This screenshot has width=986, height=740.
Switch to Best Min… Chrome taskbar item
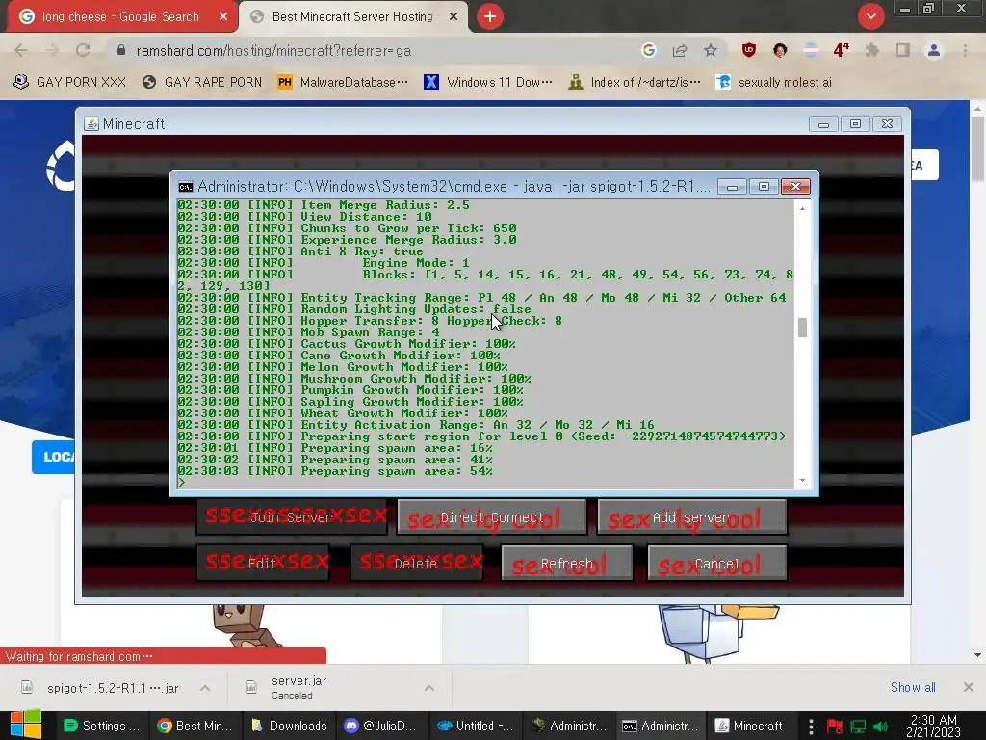pos(195,726)
